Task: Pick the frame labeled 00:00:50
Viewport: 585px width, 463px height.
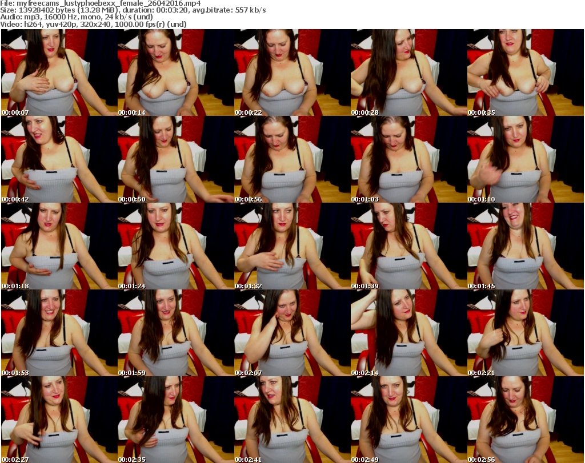Action: [176, 159]
